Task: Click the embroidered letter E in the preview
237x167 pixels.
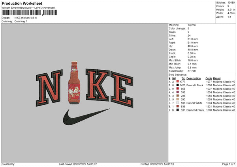Action: pos(122,89)
